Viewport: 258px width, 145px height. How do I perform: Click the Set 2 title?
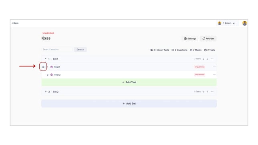click(x=56, y=92)
